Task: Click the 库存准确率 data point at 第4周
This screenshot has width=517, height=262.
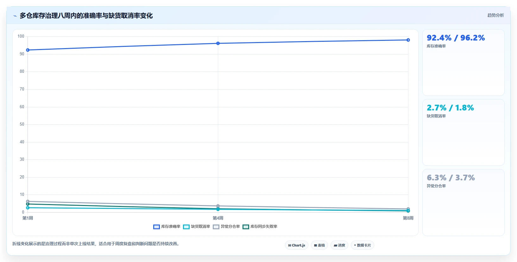Action: pos(218,43)
